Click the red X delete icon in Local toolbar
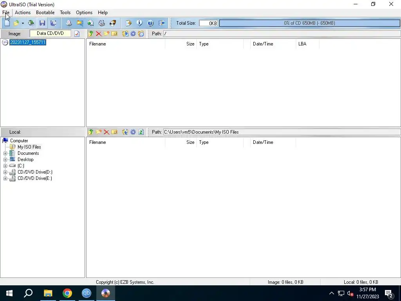Image resolution: width=401 pixels, height=301 pixels. coord(107,132)
